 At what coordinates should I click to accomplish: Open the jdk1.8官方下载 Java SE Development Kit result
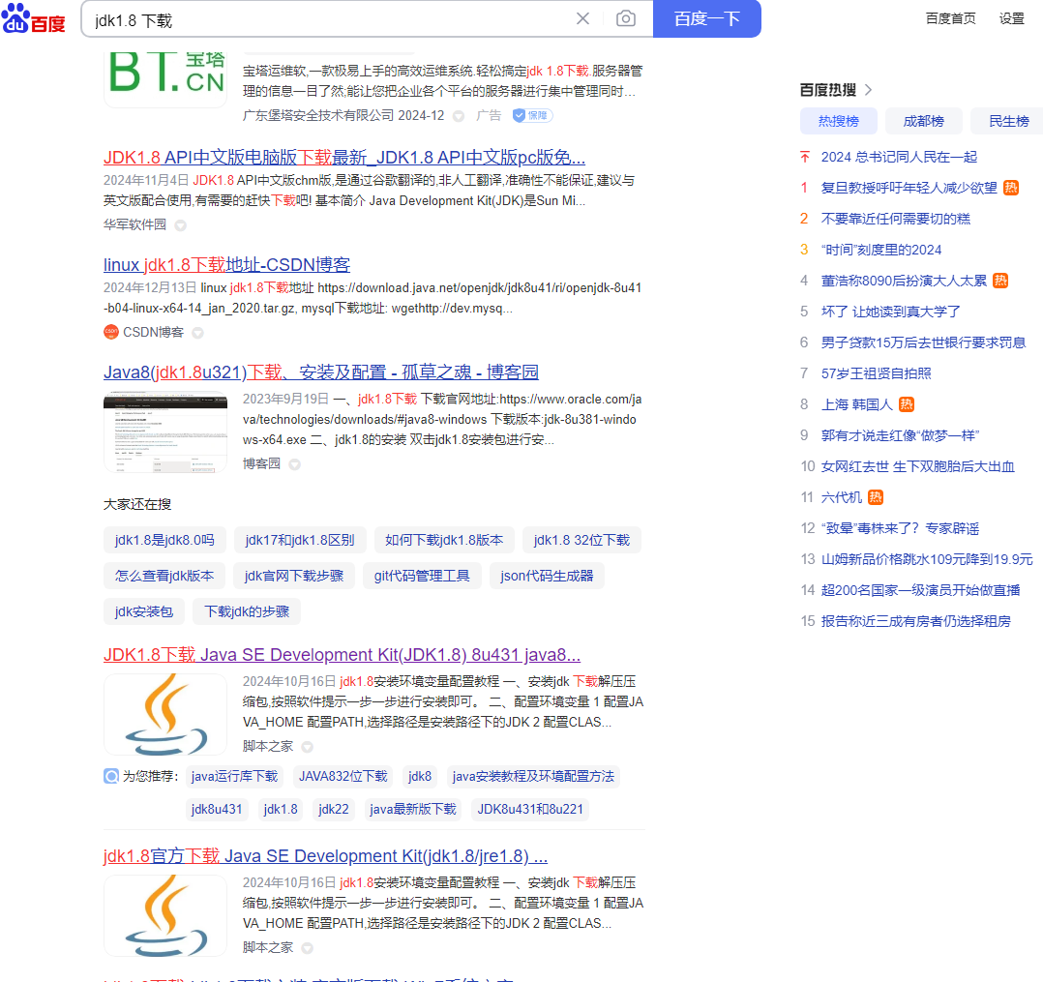point(325,855)
